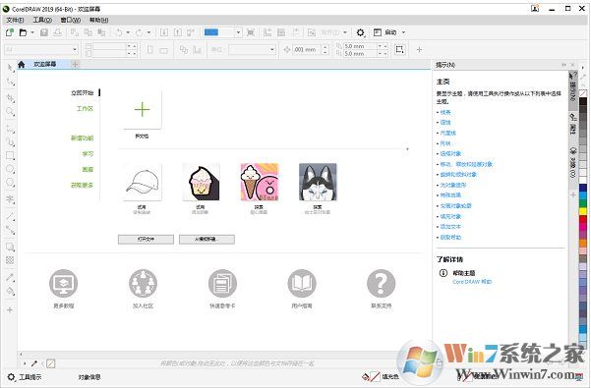The width and height of the screenshot is (591, 388).
Task: Select the Zoom magnifier tool
Action: [10, 112]
